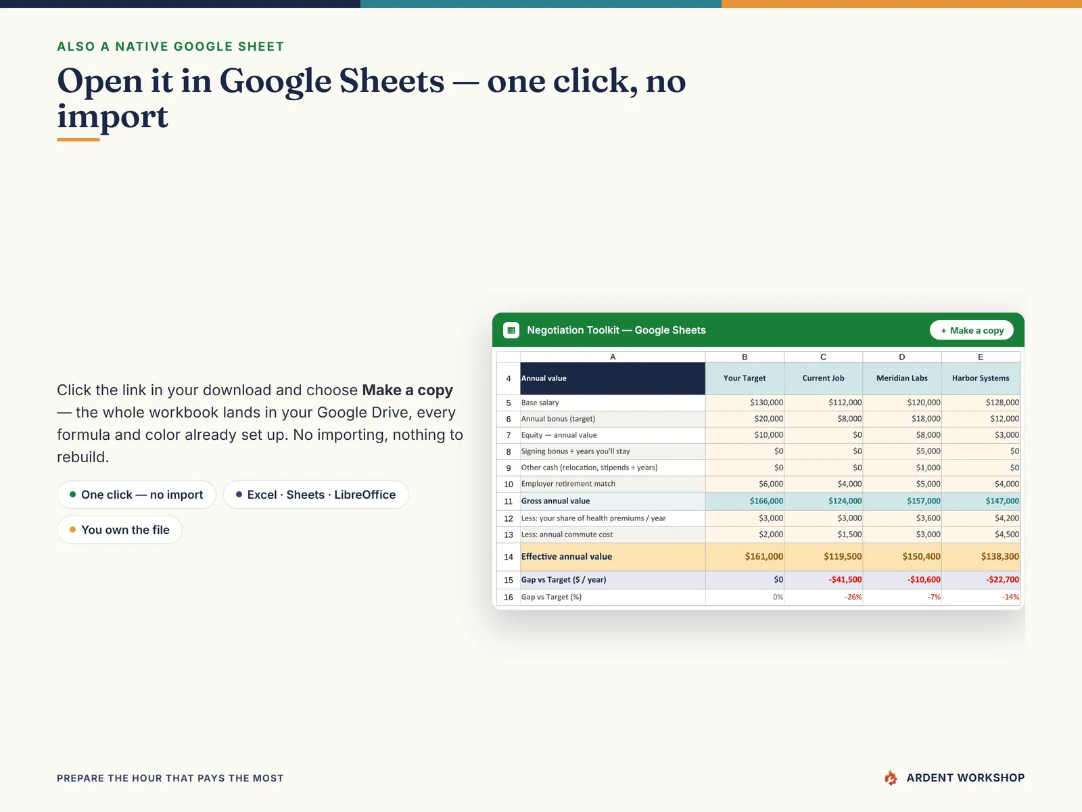Click the $157,000 gross annual value cell
This screenshot has height=812, width=1082.
point(902,501)
